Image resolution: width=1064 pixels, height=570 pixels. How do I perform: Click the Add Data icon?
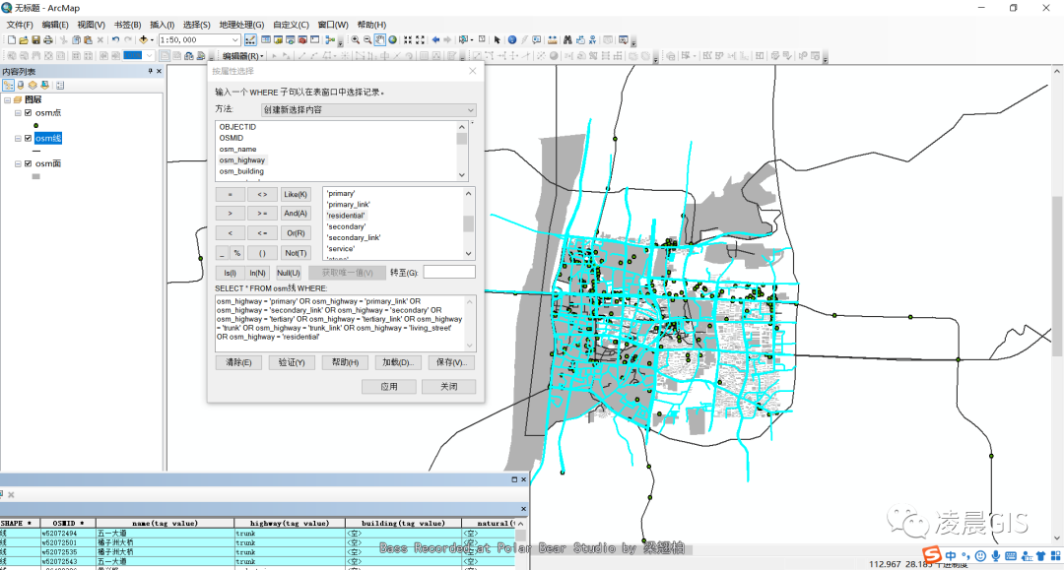(145, 40)
